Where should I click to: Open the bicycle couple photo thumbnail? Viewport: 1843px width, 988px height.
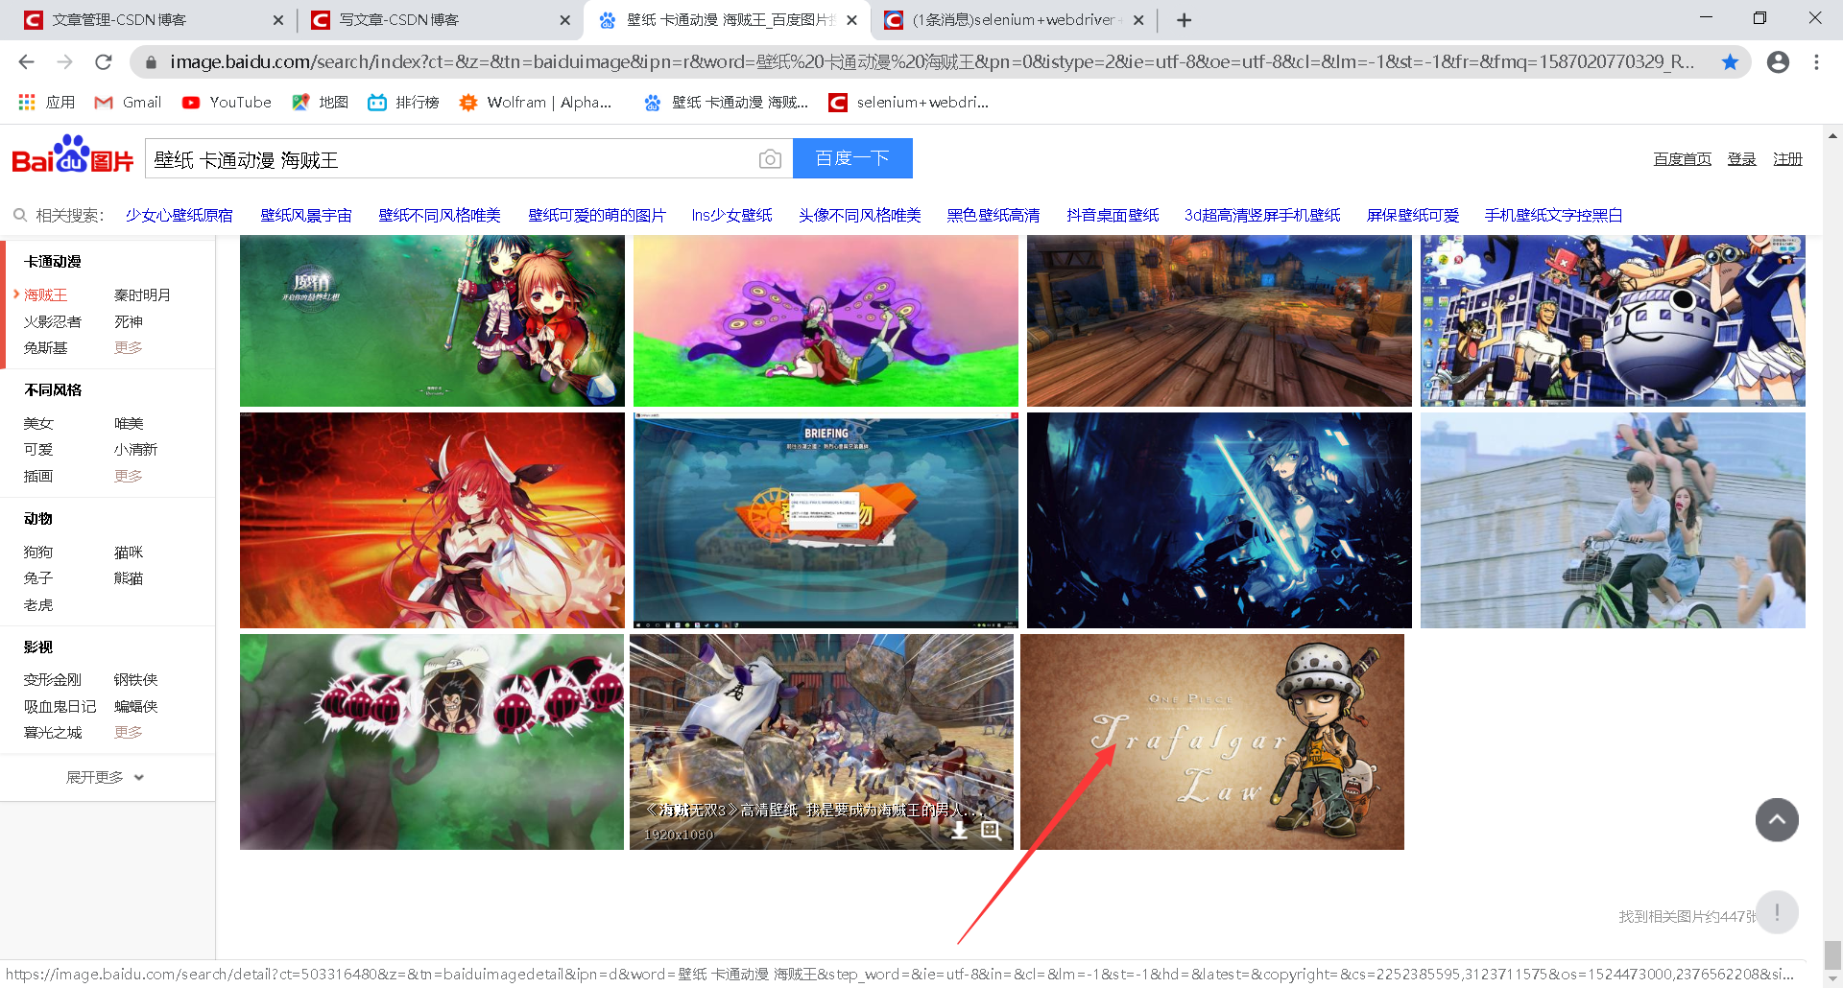1613,521
